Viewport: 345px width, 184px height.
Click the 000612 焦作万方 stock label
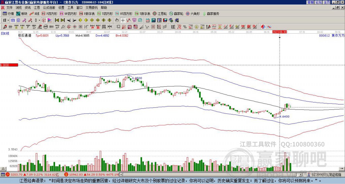click(x=332, y=35)
